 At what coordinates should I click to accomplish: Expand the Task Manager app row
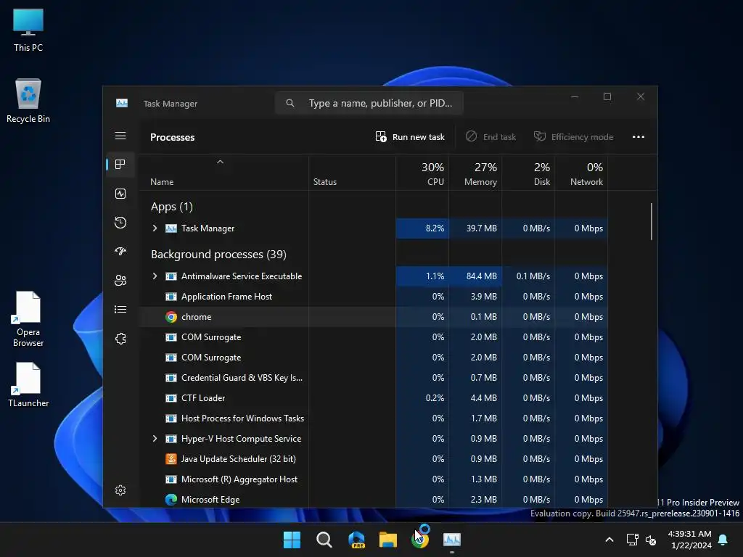pos(155,228)
